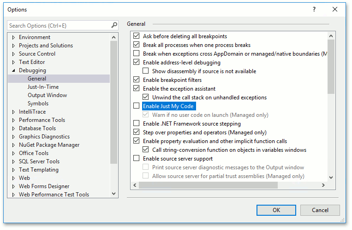Uncheck Step over properties and operators

(136, 132)
